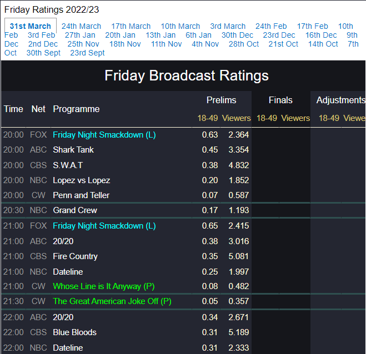The image size is (366, 354).
Task: Click the 21:30 time cell
Action: point(13,301)
